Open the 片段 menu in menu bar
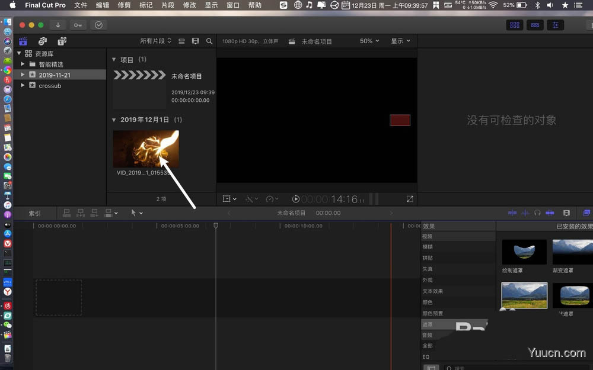The image size is (593, 370). point(168,5)
